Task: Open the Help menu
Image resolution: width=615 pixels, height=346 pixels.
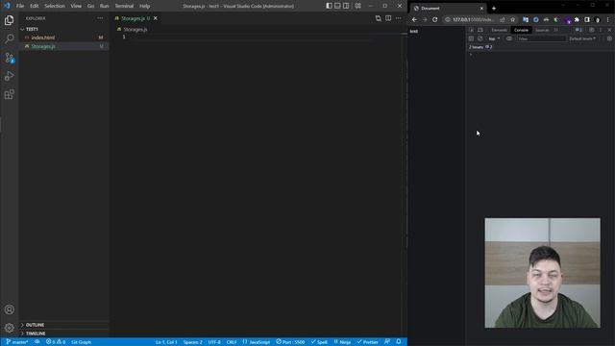Action: tap(145, 6)
